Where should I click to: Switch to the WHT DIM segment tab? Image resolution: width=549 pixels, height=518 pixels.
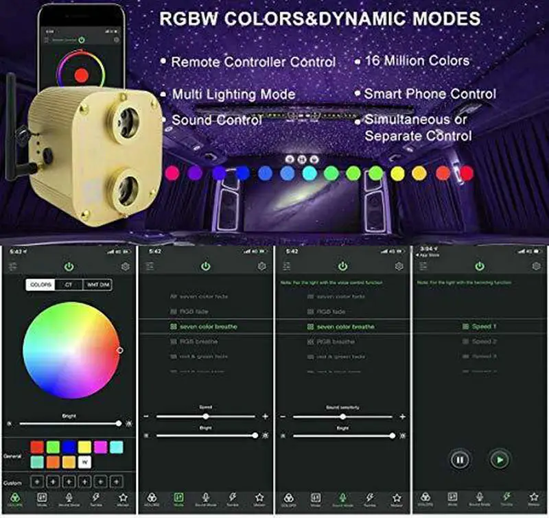click(x=97, y=285)
